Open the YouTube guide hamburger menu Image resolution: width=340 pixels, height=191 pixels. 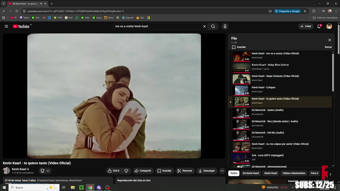tap(6, 26)
